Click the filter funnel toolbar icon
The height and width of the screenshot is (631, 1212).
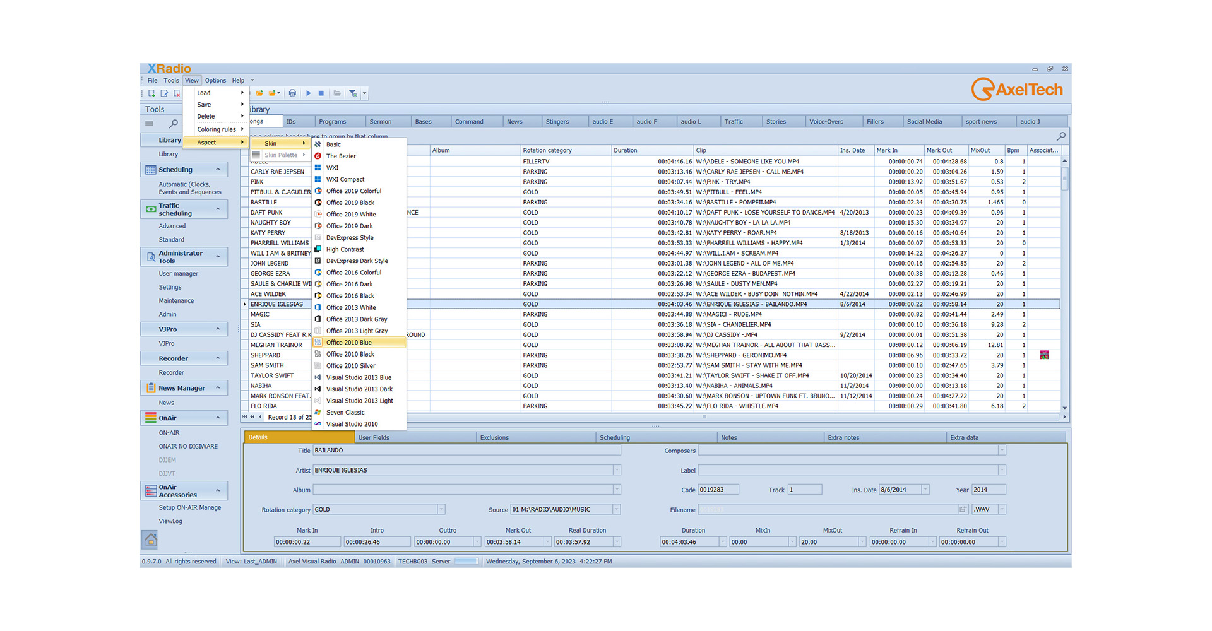pos(353,93)
